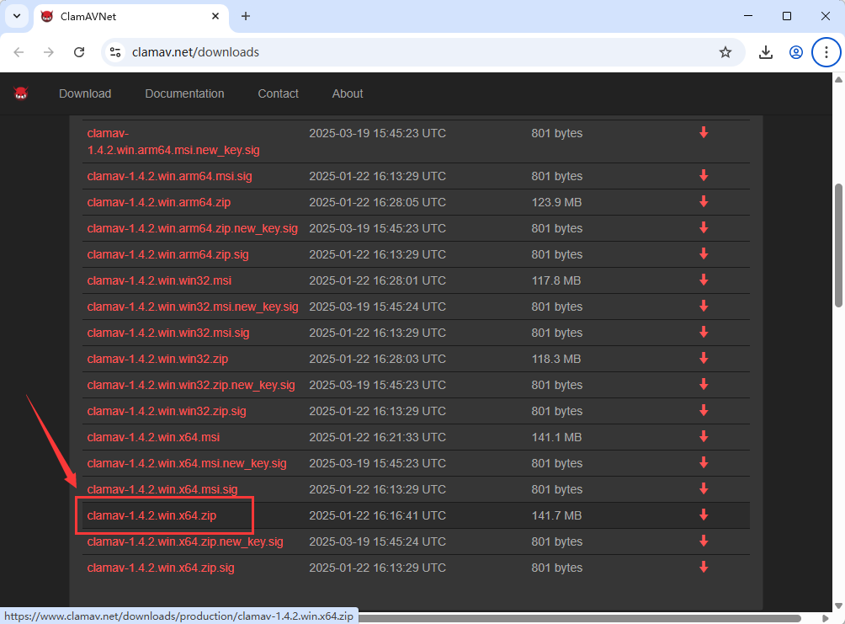The image size is (845, 624).
Task: Open the Contact menu item
Action: (x=278, y=93)
